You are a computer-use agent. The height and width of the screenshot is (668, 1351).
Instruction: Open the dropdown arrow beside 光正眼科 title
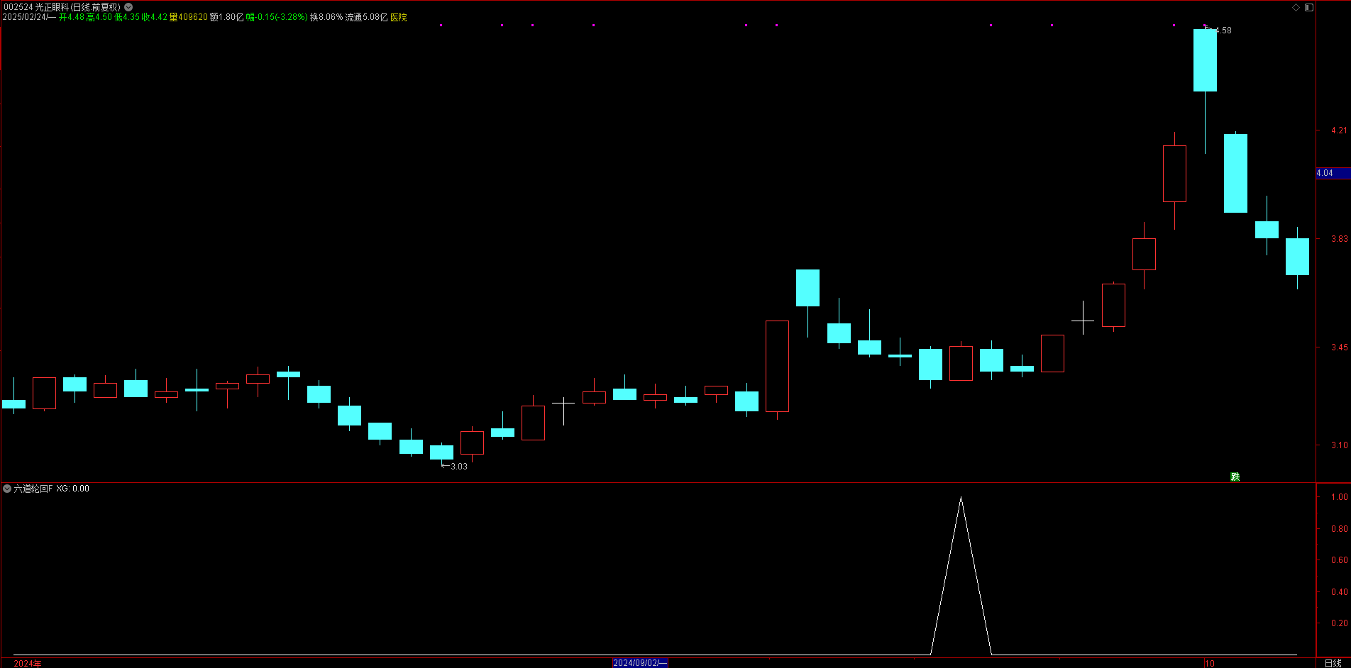pos(128,7)
